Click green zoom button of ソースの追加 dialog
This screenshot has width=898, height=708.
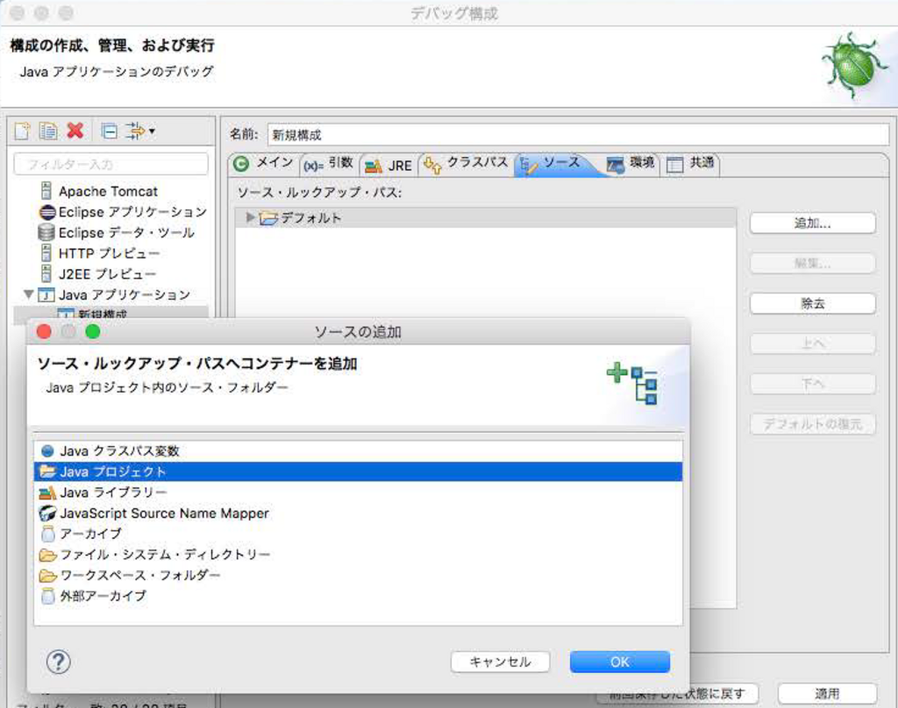coord(93,331)
